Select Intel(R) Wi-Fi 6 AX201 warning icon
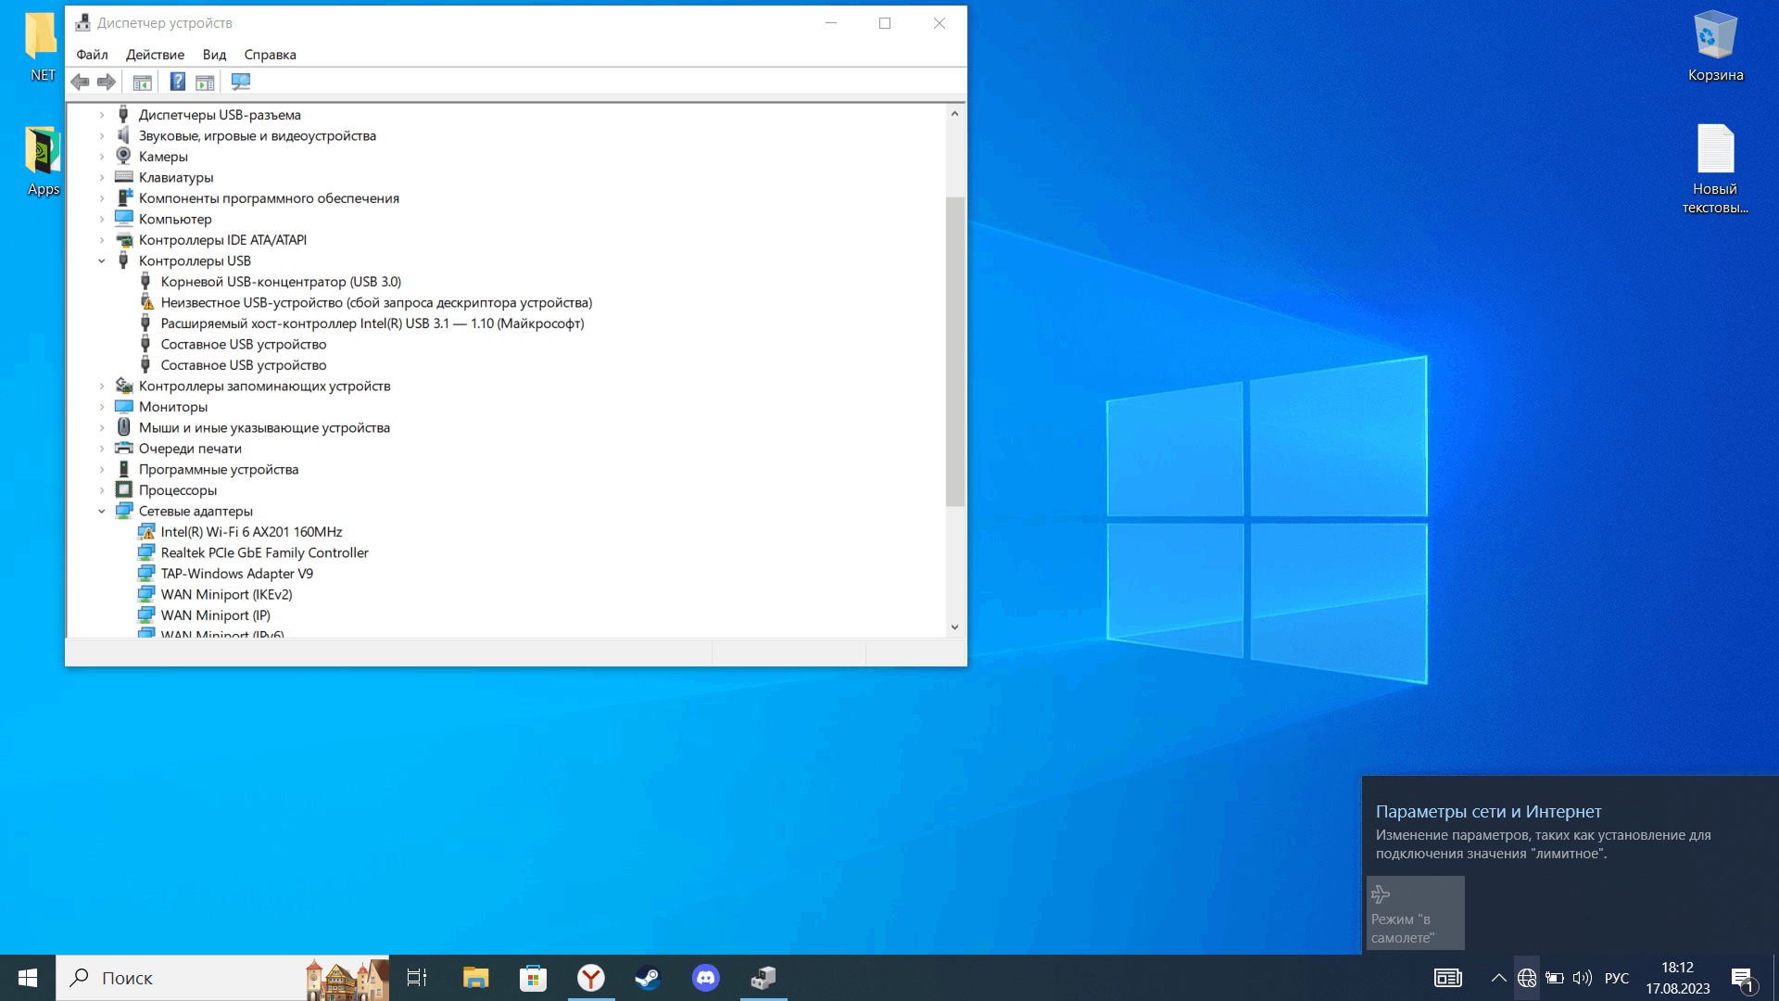 pyautogui.click(x=146, y=532)
